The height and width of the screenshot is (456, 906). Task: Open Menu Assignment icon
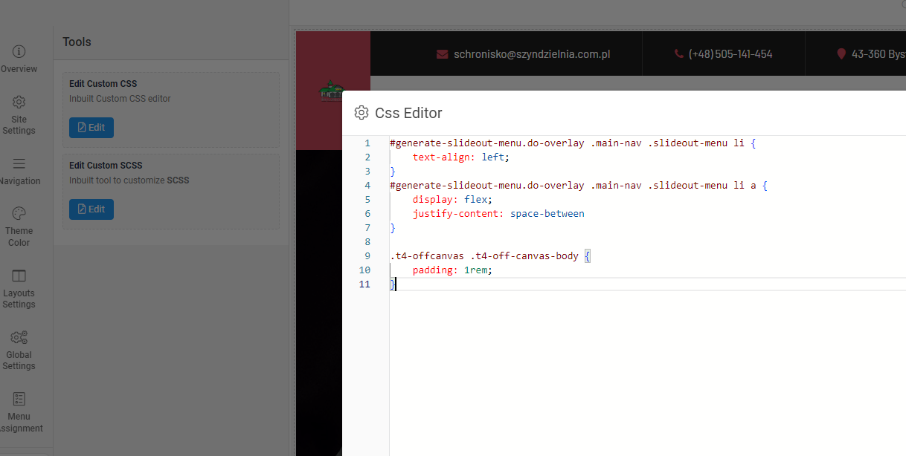(19, 400)
